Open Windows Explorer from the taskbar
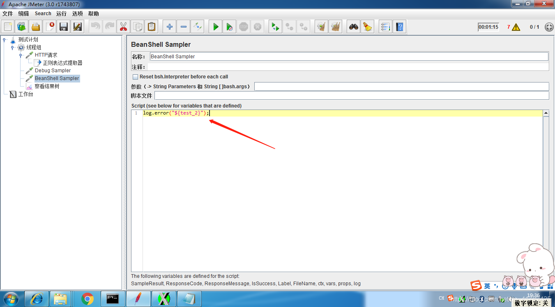Screen dimensions: 555x307 coord(61,299)
